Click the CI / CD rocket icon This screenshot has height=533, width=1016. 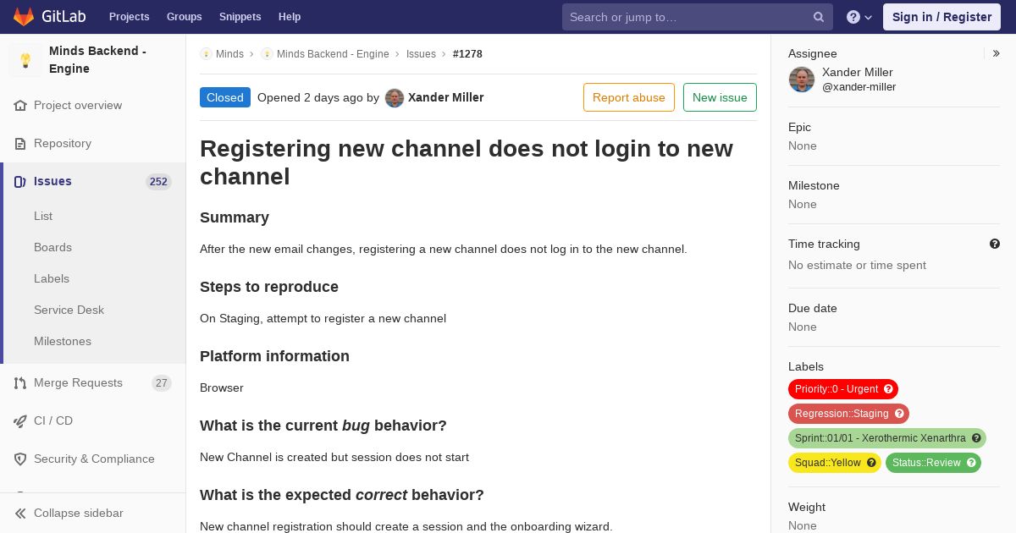tap(20, 421)
